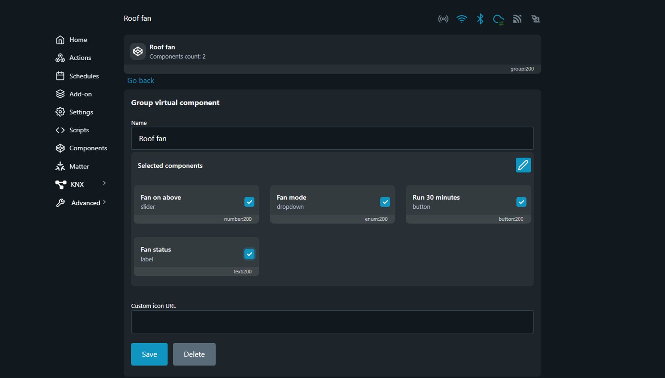Click the Advanced wrench icon

[x=61, y=202]
